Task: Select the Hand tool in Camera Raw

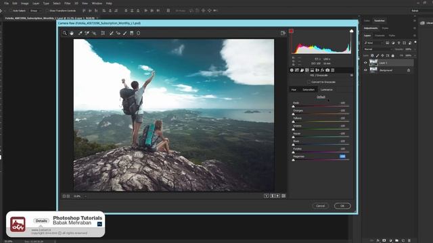Action: coord(72,33)
